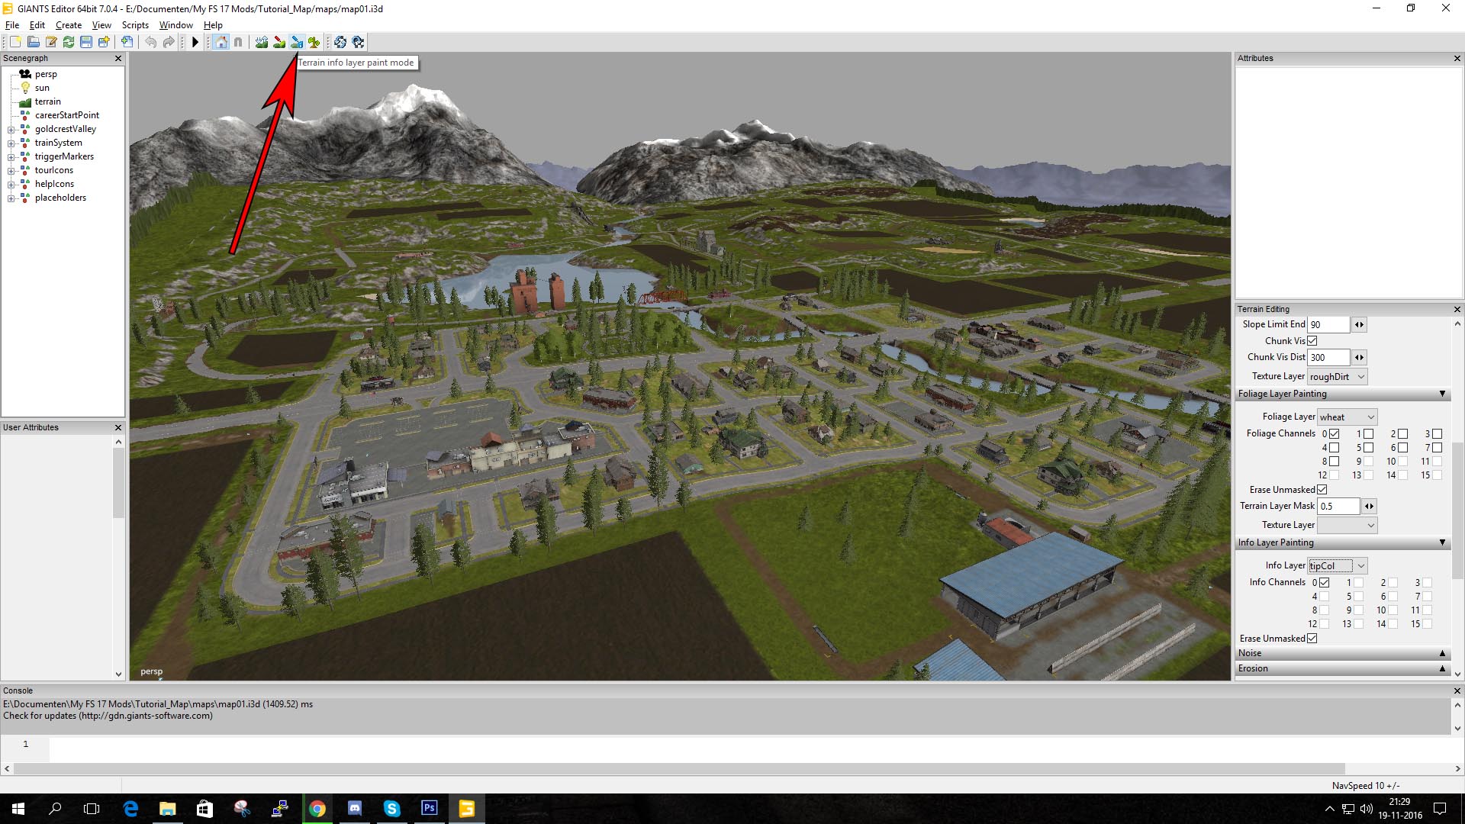Screen dimensions: 1465x824
Task: Click the blue rotate arrows toolbar icon
Action: point(340,42)
